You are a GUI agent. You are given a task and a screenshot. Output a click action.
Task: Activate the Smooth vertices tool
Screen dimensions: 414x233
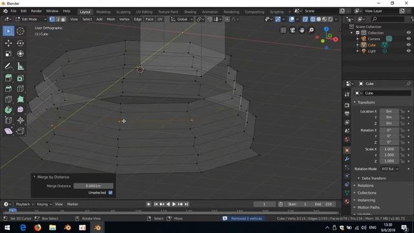[x=20, y=110]
